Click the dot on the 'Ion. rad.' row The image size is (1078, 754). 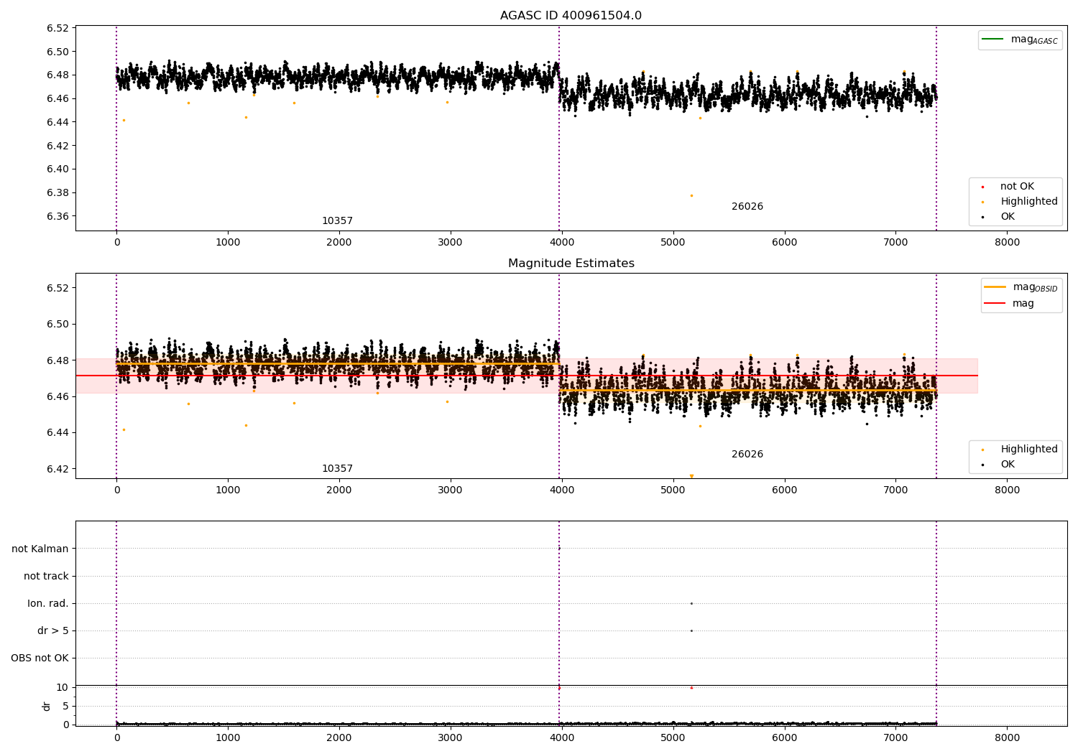tap(691, 603)
